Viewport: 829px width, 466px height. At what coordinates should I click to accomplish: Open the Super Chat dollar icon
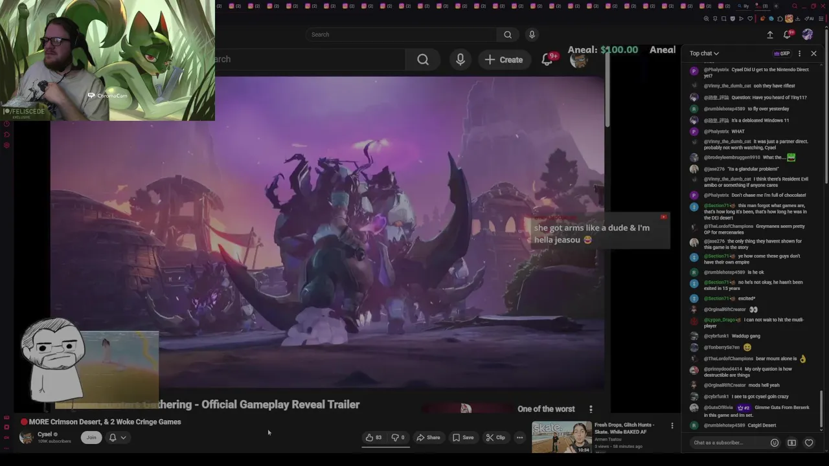791,443
